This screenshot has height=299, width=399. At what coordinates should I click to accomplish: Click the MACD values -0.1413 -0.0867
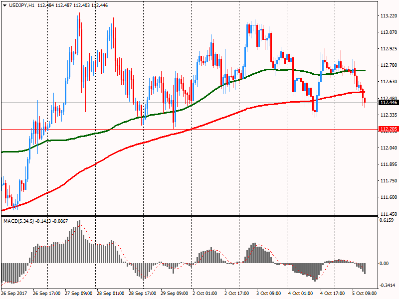pyautogui.click(x=52, y=221)
